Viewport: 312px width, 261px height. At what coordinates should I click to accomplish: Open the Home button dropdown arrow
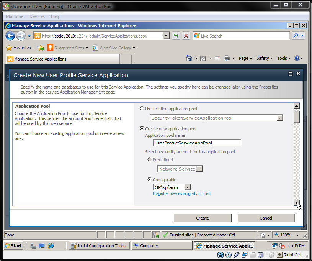coord(196,59)
